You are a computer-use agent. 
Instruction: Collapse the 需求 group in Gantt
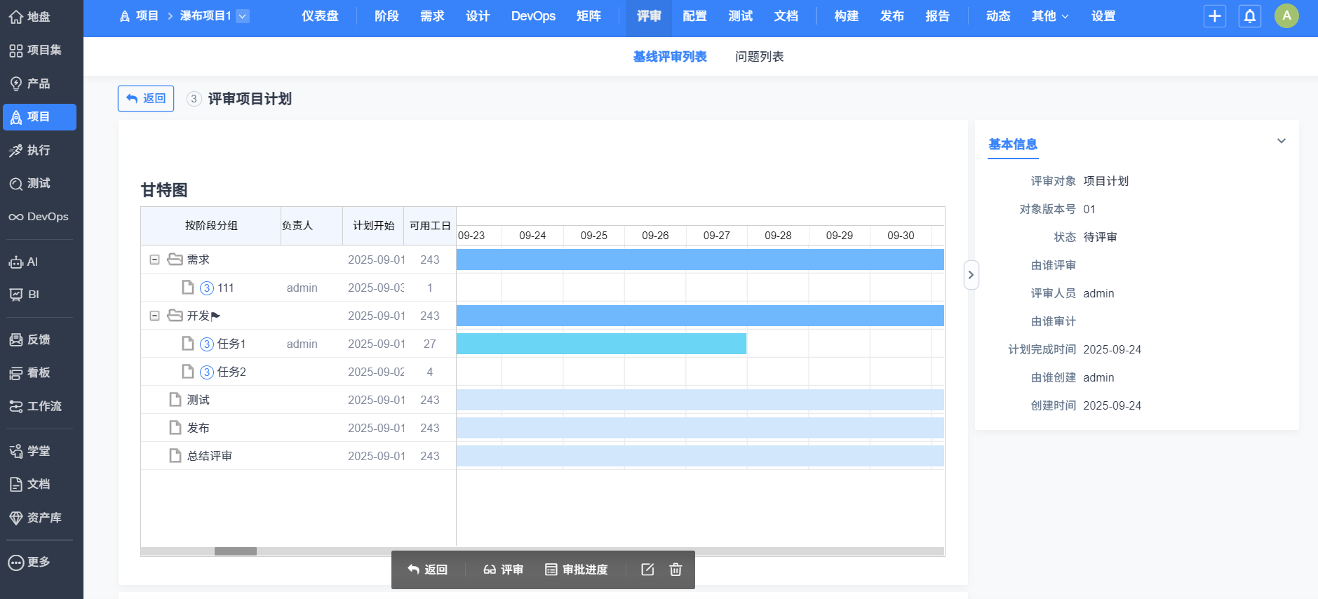(154, 260)
